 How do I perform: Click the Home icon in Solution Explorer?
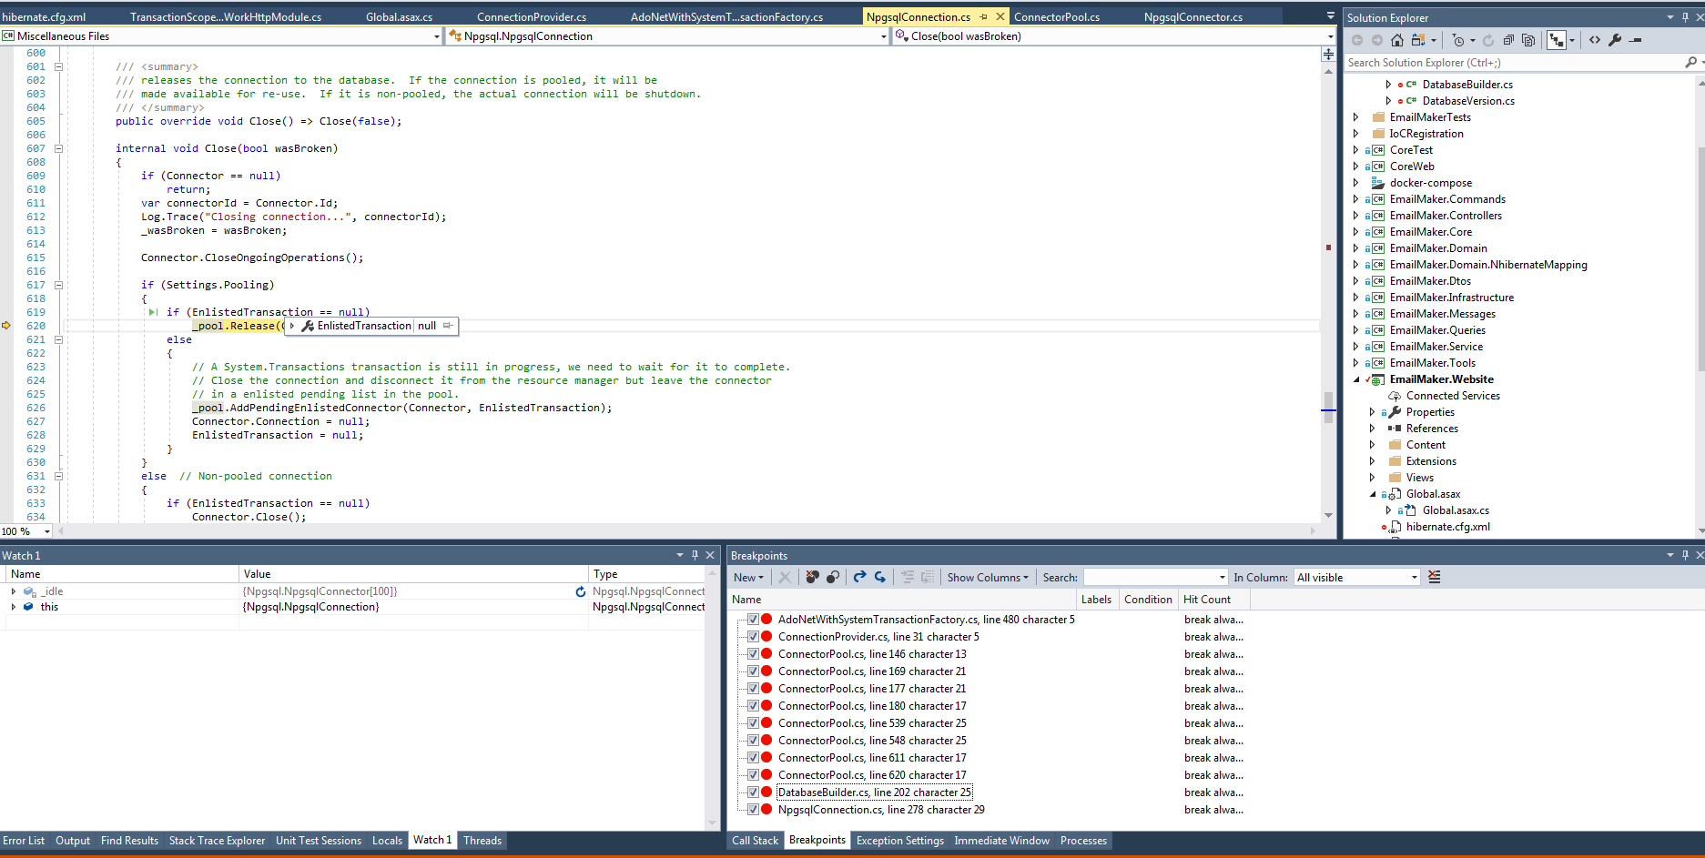[1397, 40]
